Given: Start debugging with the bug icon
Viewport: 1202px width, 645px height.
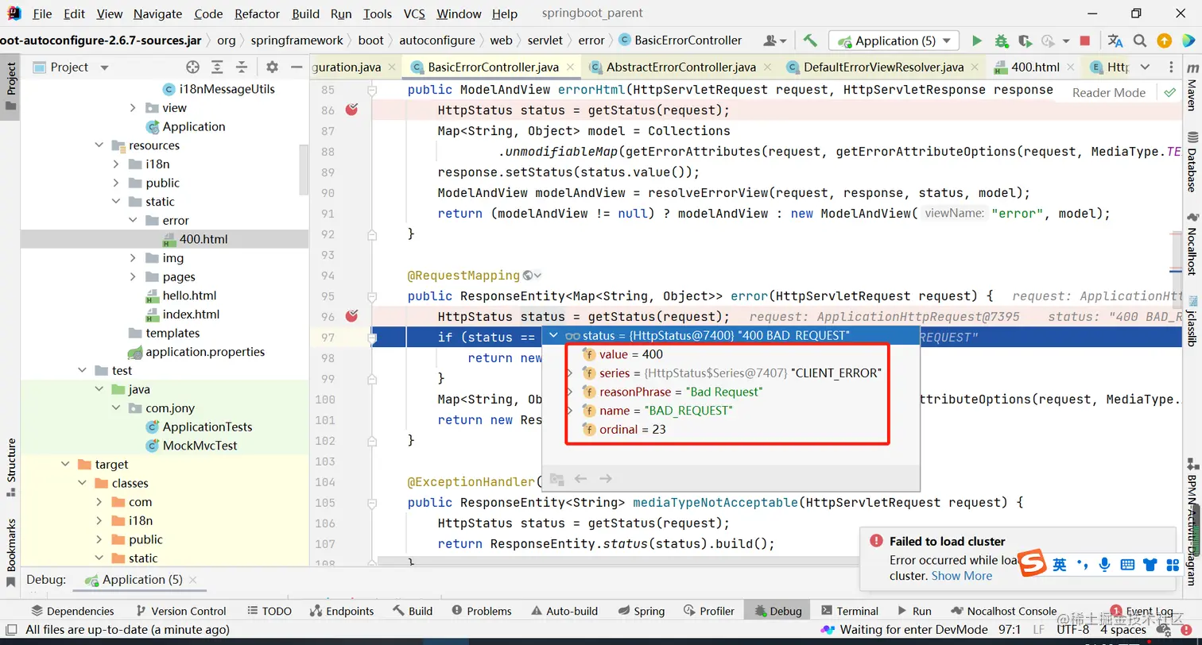Looking at the screenshot, I should [x=1001, y=41].
